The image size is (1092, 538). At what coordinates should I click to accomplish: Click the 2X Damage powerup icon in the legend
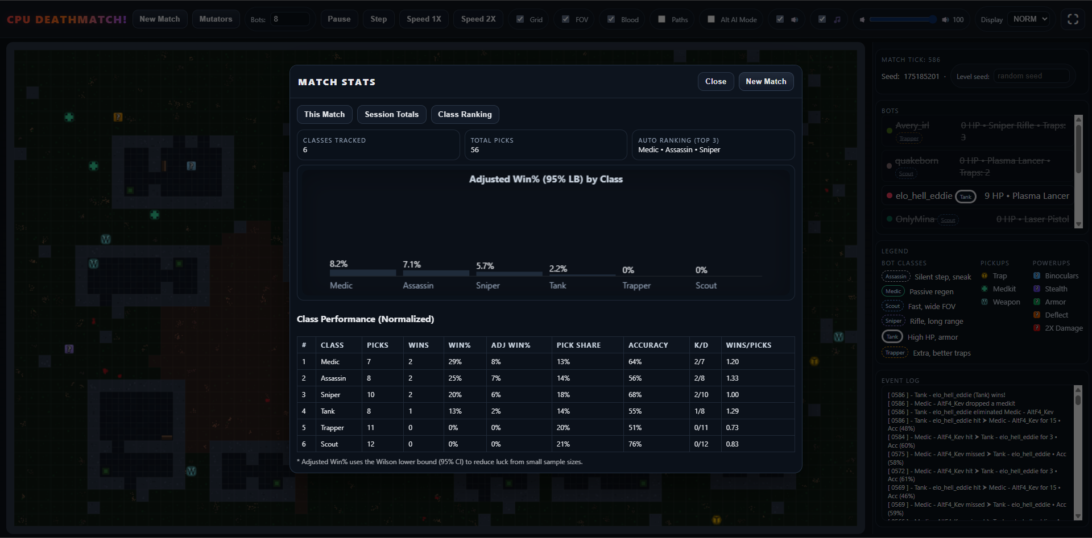point(1037,328)
